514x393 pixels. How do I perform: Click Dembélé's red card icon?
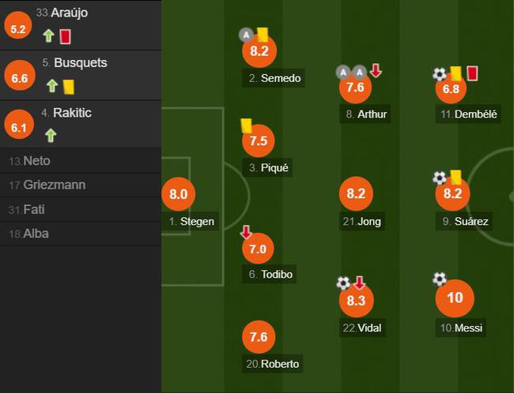[x=473, y=73]
